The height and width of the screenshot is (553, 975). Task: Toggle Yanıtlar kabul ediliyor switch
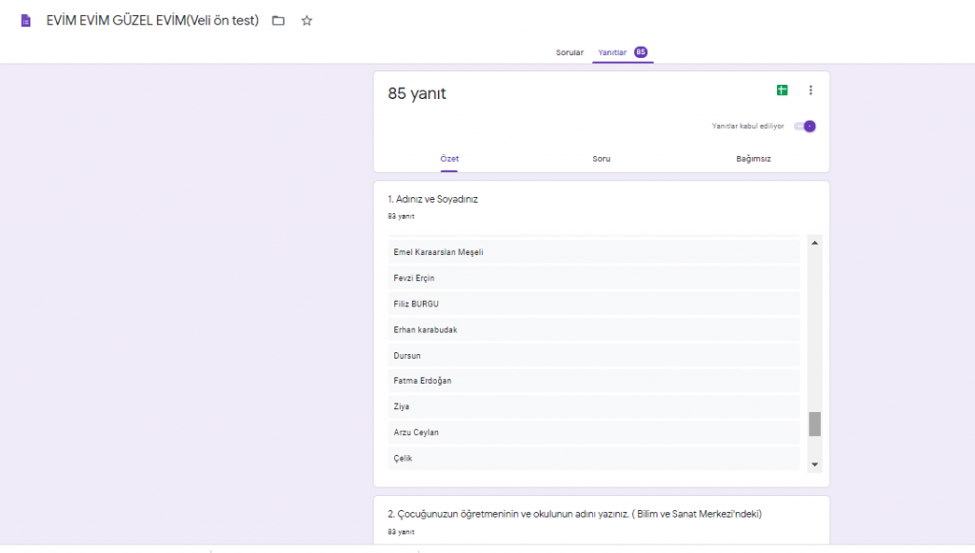tap(805, 126)
